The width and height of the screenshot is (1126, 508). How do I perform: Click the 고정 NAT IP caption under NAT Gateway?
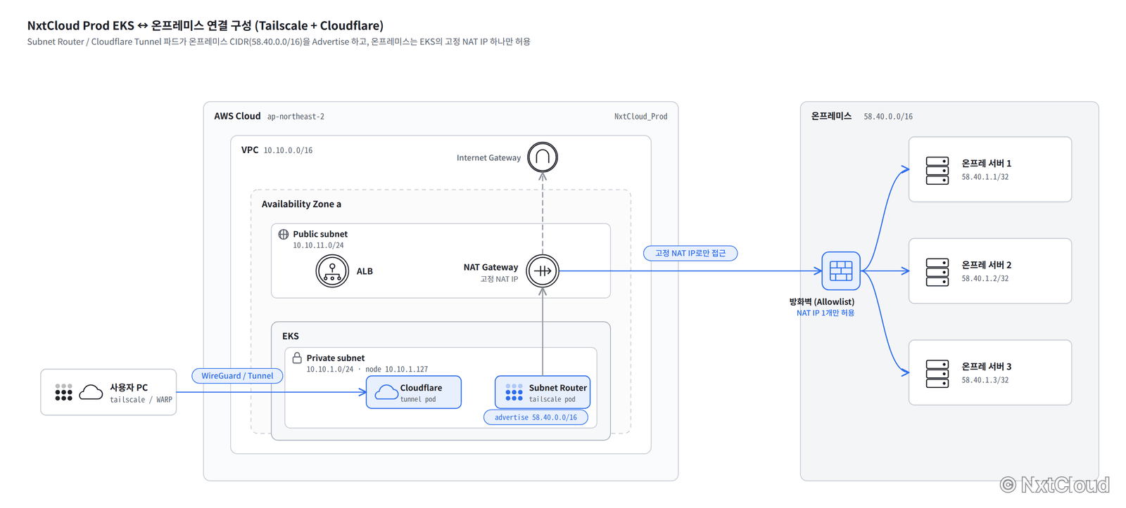pos(499,279)
